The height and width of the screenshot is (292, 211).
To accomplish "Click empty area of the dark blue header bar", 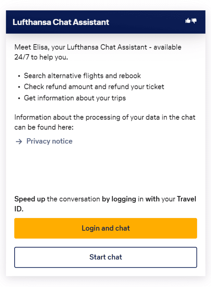I will click(146, 22).
